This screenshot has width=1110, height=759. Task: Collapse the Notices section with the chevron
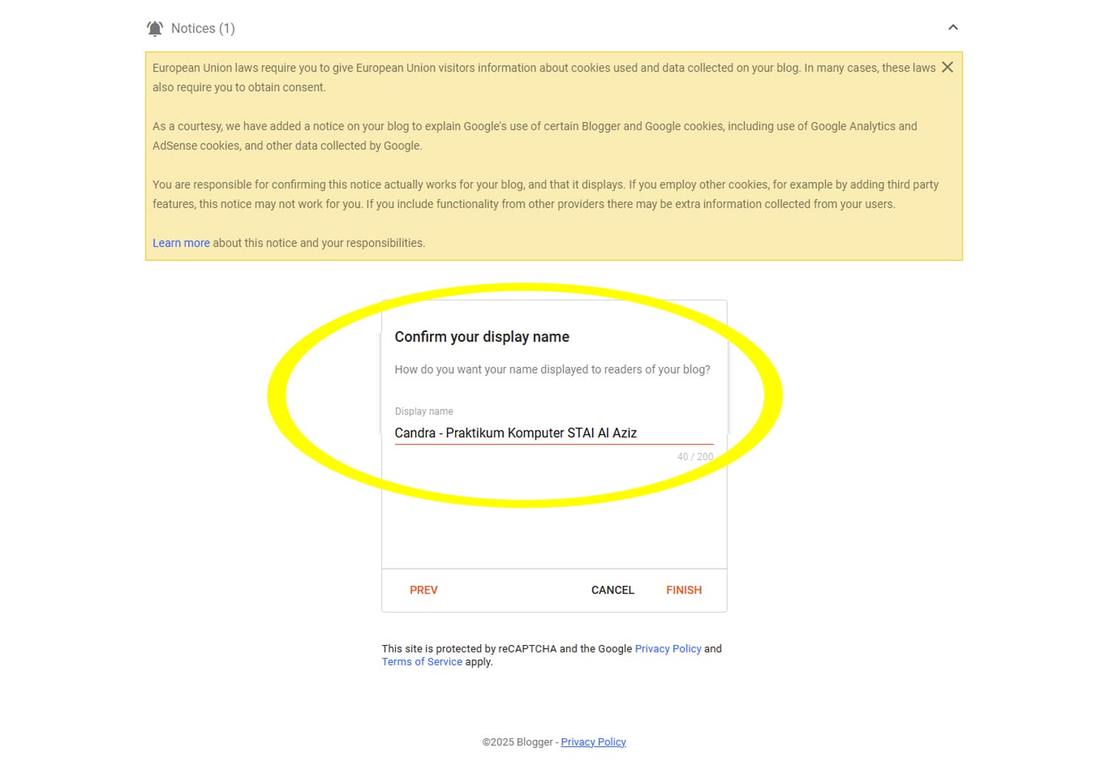click(x=952, y=27)
